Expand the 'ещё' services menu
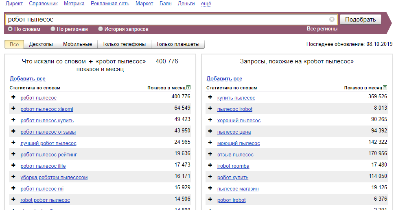Viewport: 407px width, 210px height. point(206,4)
